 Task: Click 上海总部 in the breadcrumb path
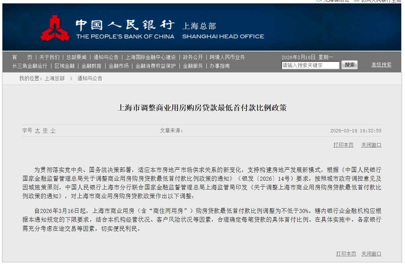(x=54, y=78)
